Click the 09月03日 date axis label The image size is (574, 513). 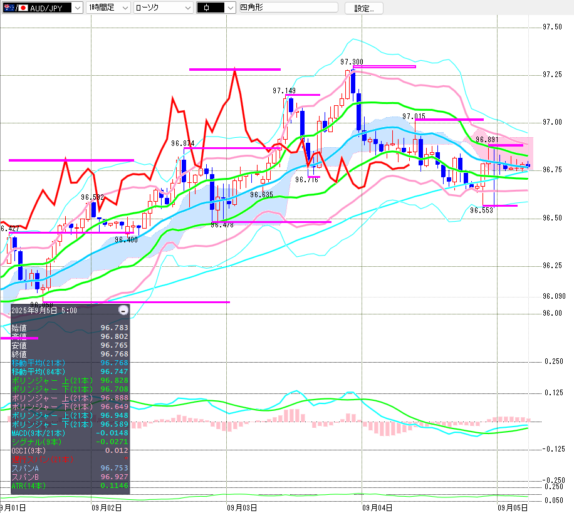click(x=242, y=508)
